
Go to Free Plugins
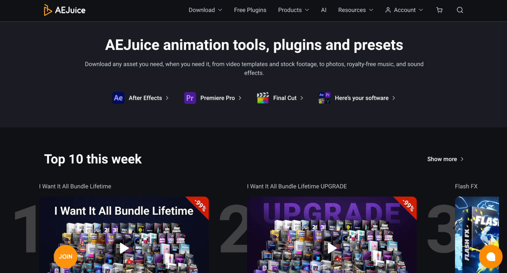250,10
